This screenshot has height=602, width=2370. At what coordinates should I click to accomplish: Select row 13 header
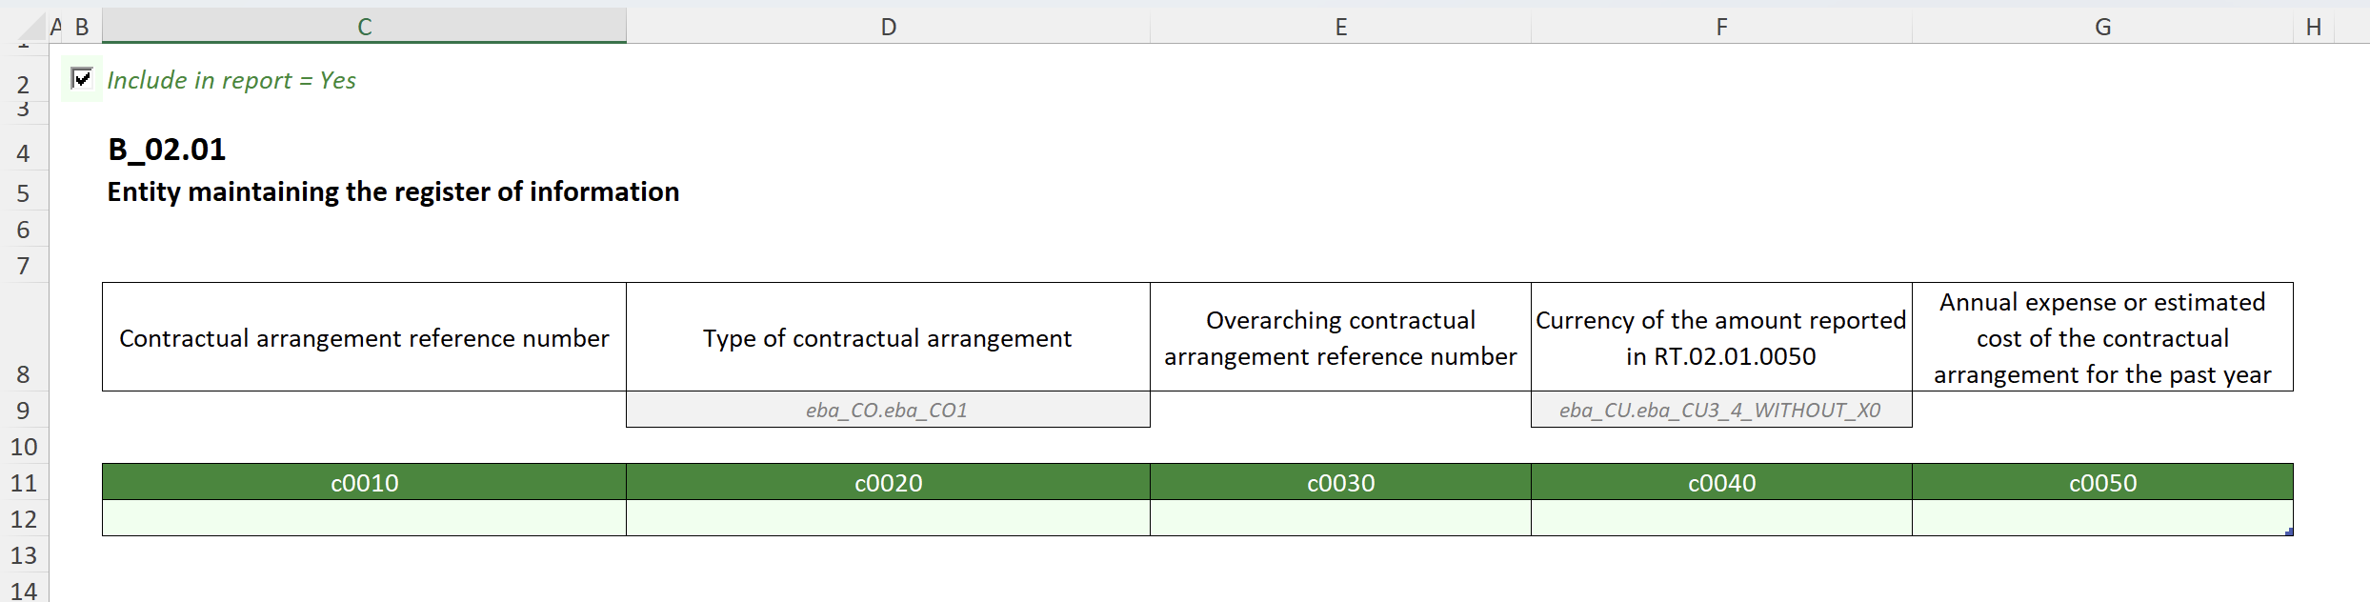[x=24, y=554]
